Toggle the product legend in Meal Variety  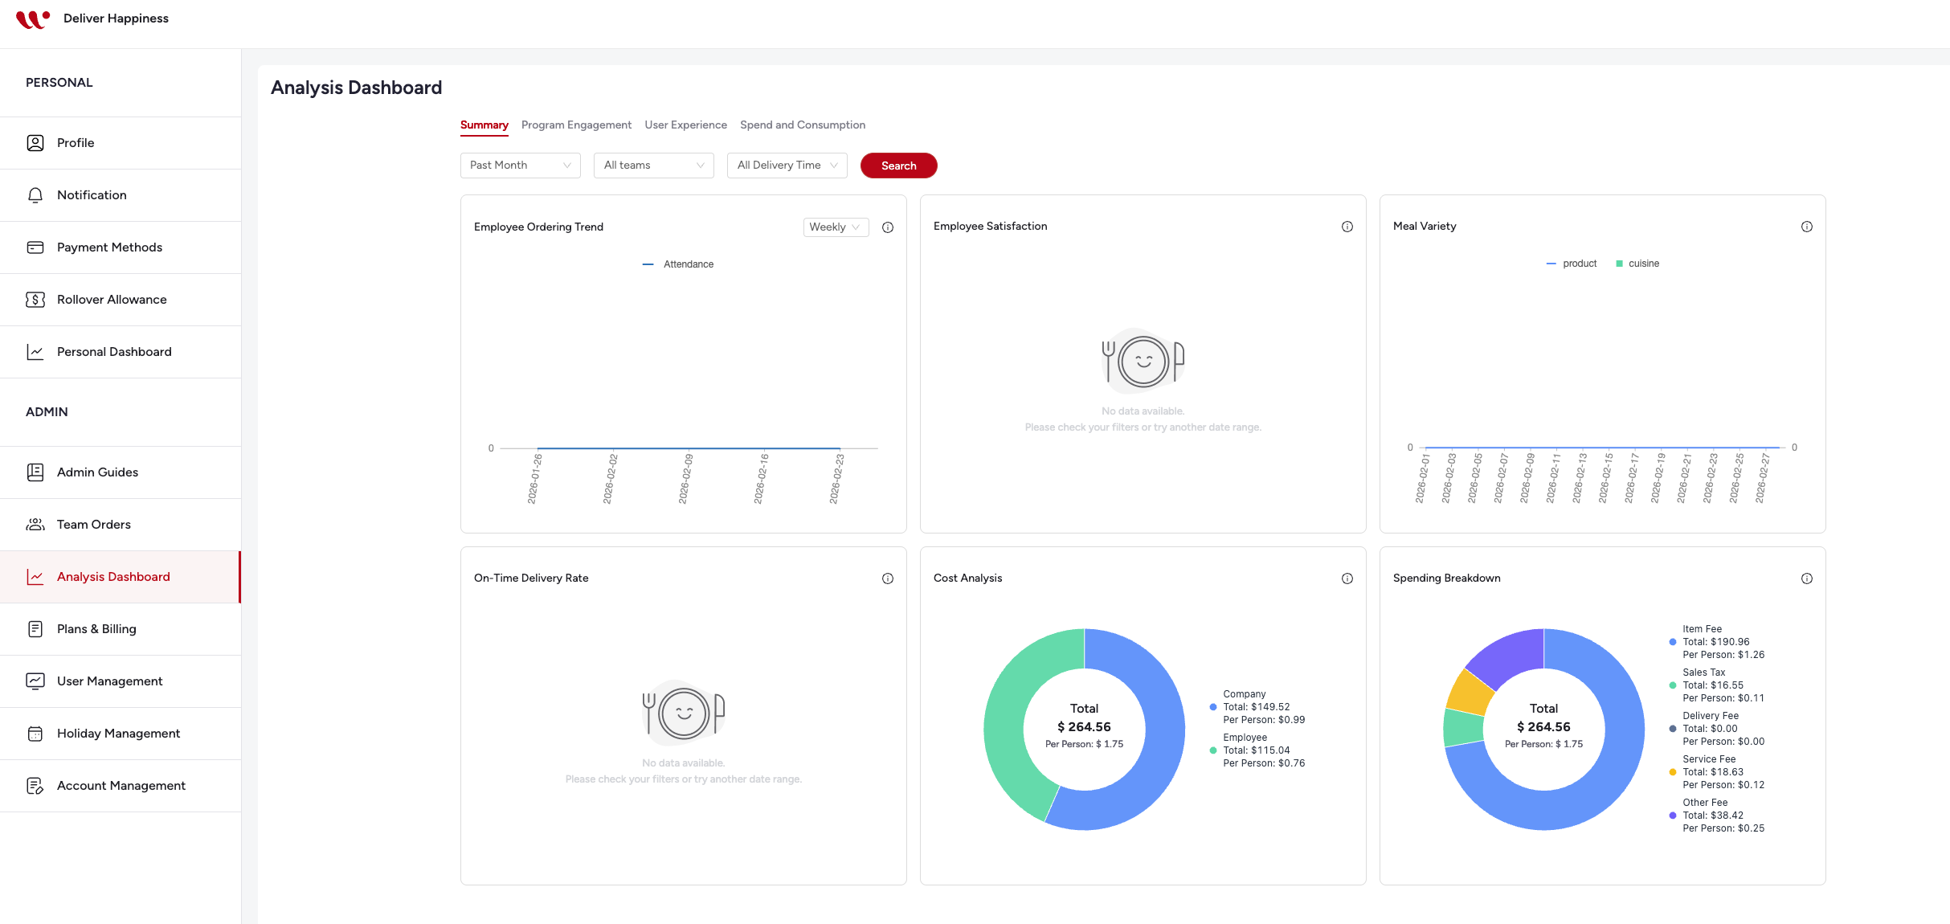coord(1572,264)
